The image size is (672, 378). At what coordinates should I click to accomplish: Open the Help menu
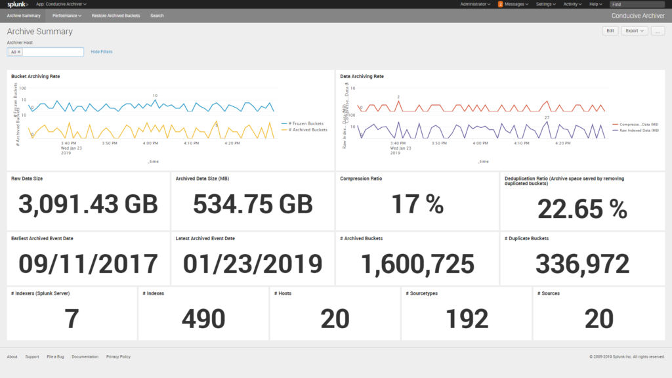tap(596, 5)
